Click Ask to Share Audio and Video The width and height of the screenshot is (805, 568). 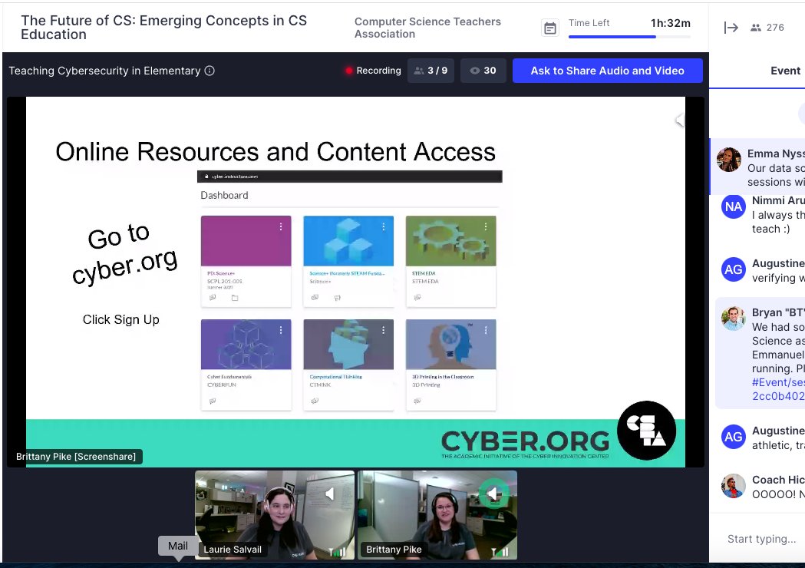coord(607,71)
